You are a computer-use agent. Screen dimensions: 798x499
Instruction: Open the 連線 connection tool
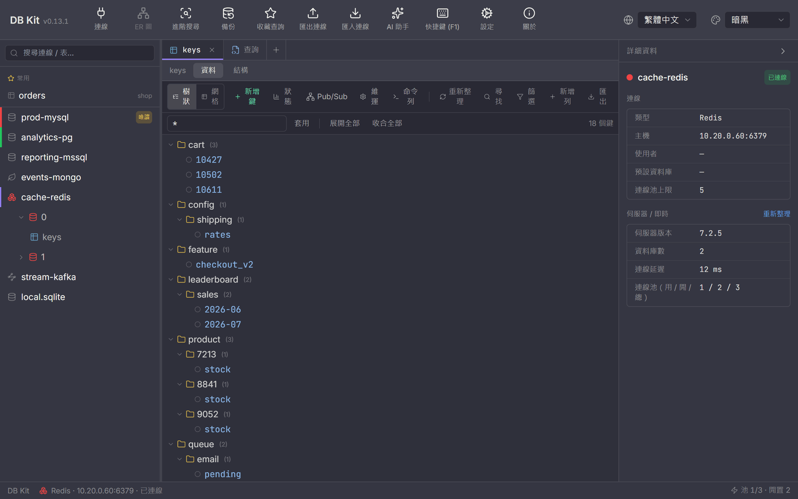[x=101, y=19]
